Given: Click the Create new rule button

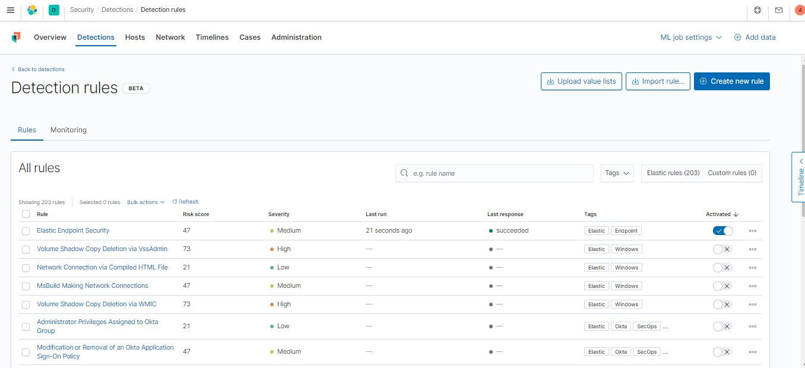Looking at the screenshot, I should click(731, 81).
